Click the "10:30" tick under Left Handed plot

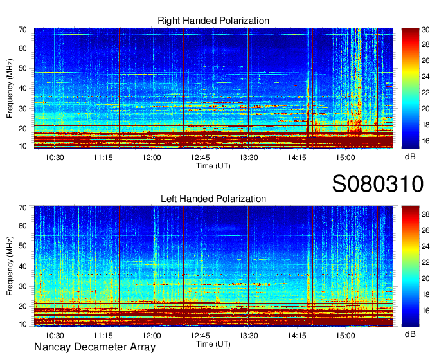pos(55,336)
